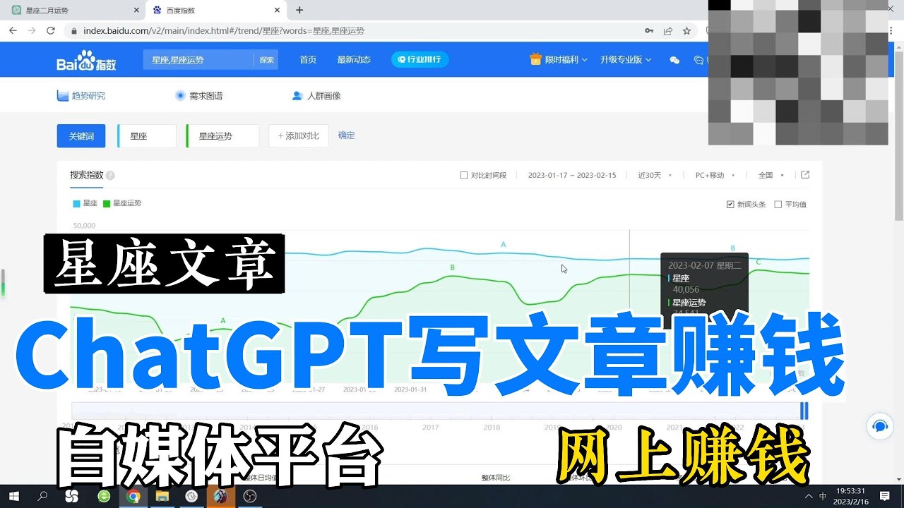
Task: Click the WeChat icon in the blue header
Action: pos(674,60)
